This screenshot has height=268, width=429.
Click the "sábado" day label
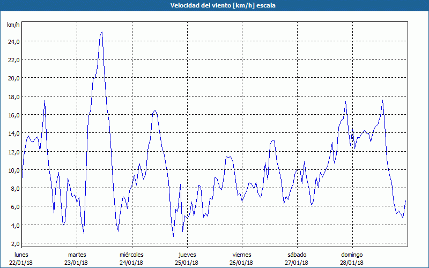click(297, 254)
